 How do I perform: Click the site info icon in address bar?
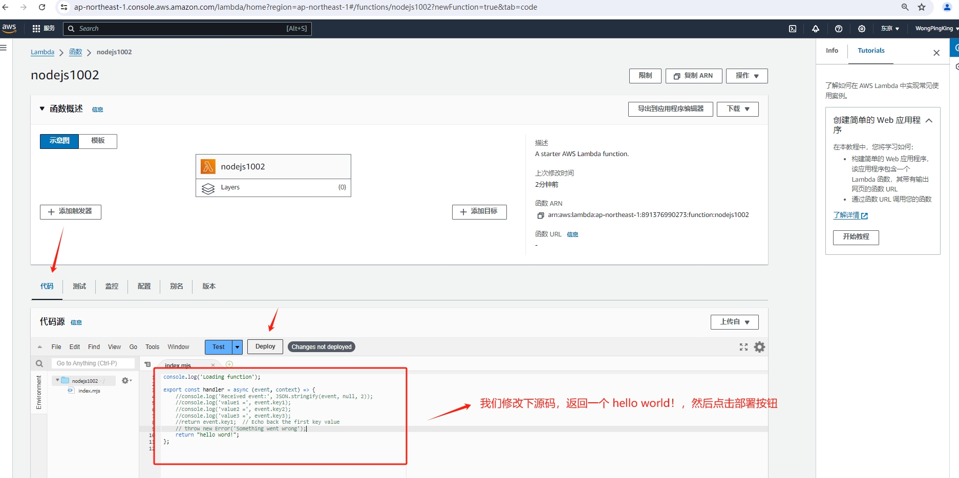[63, 7]
